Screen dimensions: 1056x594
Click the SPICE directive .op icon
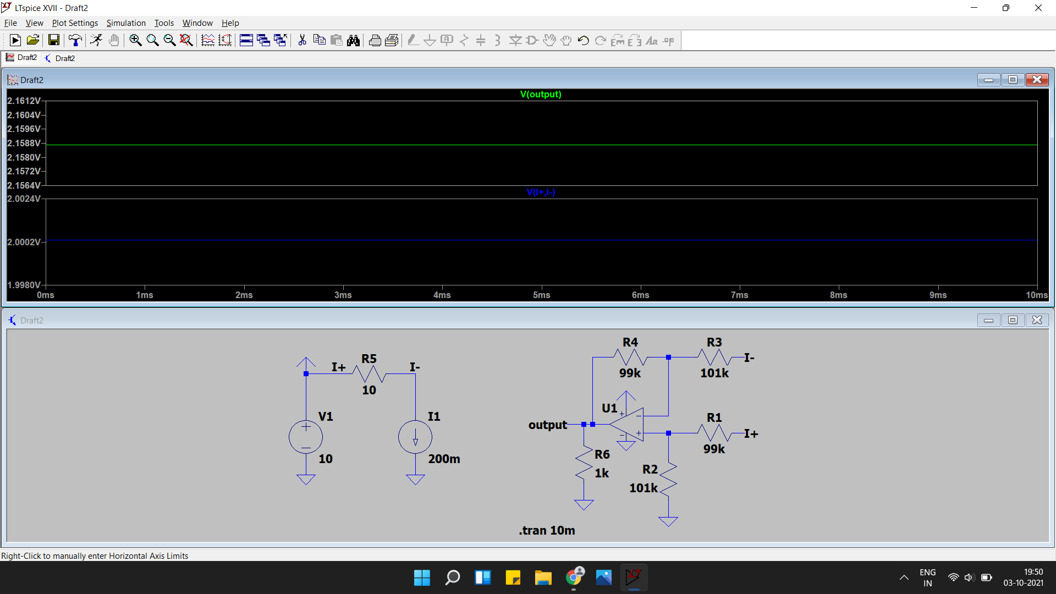[669, 40]
